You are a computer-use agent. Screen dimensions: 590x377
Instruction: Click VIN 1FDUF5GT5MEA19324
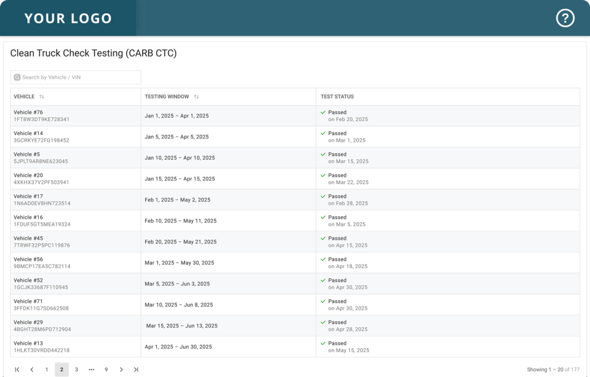pyautogui.click(x=42, y=224)
